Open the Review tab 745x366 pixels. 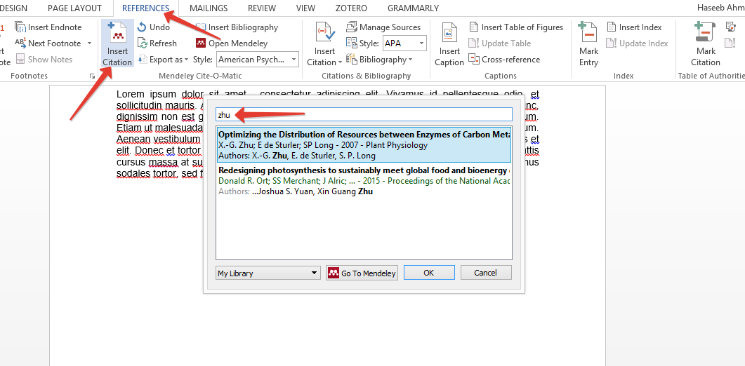262,8
